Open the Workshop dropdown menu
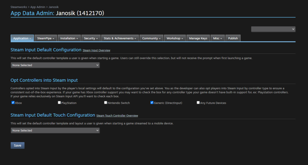Screen dimensions: 308x165 coord(175,38)
